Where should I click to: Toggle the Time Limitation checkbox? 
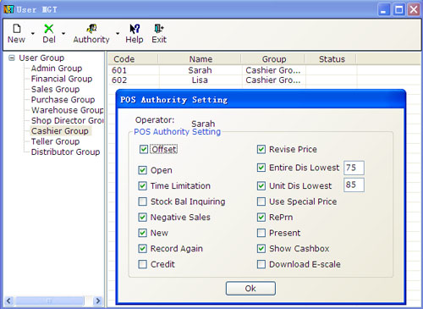pyautogui.click(x=143, y=186)
